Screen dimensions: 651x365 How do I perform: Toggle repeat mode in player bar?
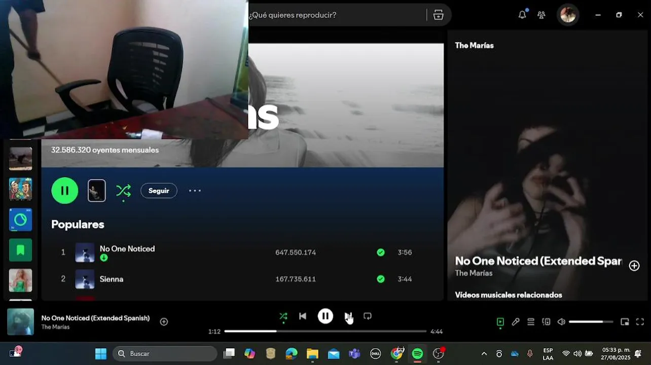368,316
